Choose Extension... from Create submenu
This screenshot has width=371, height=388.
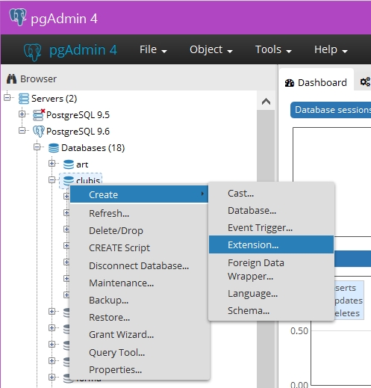click(271, 244)
